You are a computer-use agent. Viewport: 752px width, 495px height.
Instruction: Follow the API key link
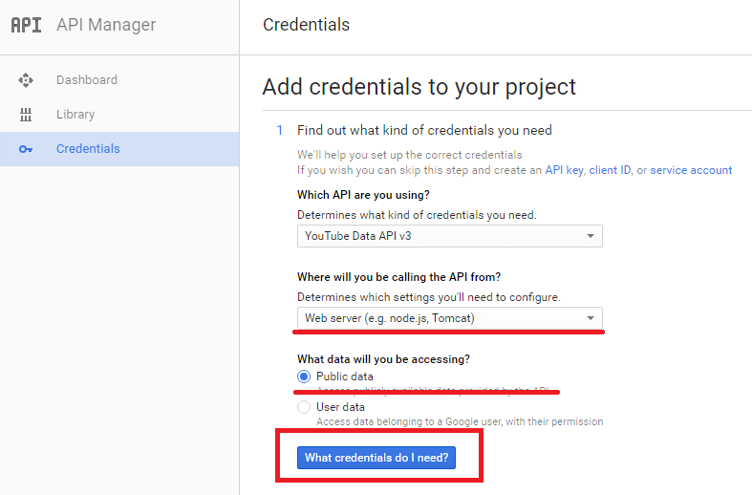click(x=564, y=170)
